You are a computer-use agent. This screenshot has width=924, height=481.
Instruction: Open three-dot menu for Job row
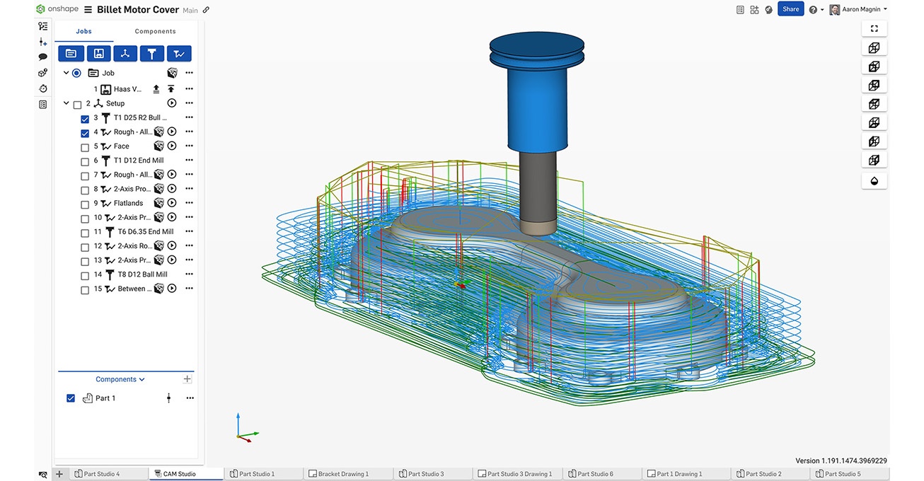pos(189,73)
